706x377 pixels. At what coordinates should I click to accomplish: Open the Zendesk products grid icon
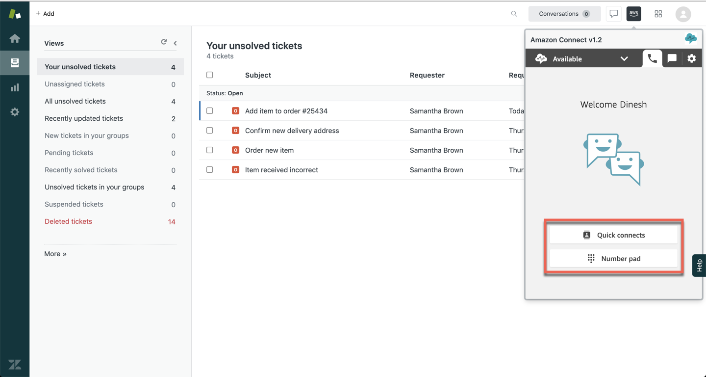pyautogui.click(x=658, y=14)
